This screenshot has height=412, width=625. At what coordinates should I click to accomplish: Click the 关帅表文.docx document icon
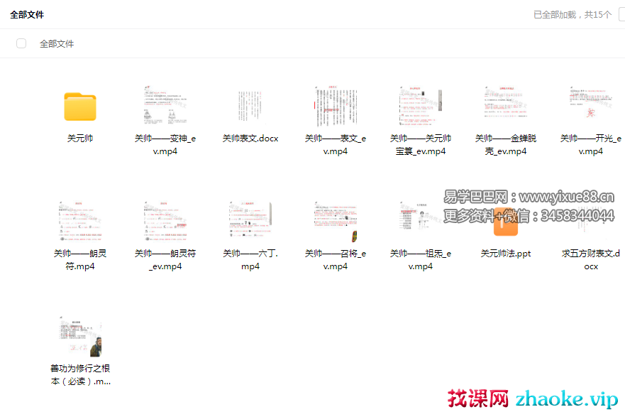(x=250, y=107)
